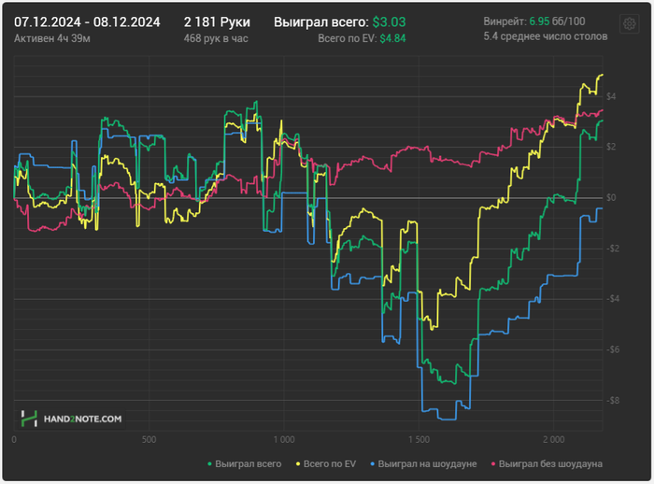Click the Винрейт: label

click(505, 21)
